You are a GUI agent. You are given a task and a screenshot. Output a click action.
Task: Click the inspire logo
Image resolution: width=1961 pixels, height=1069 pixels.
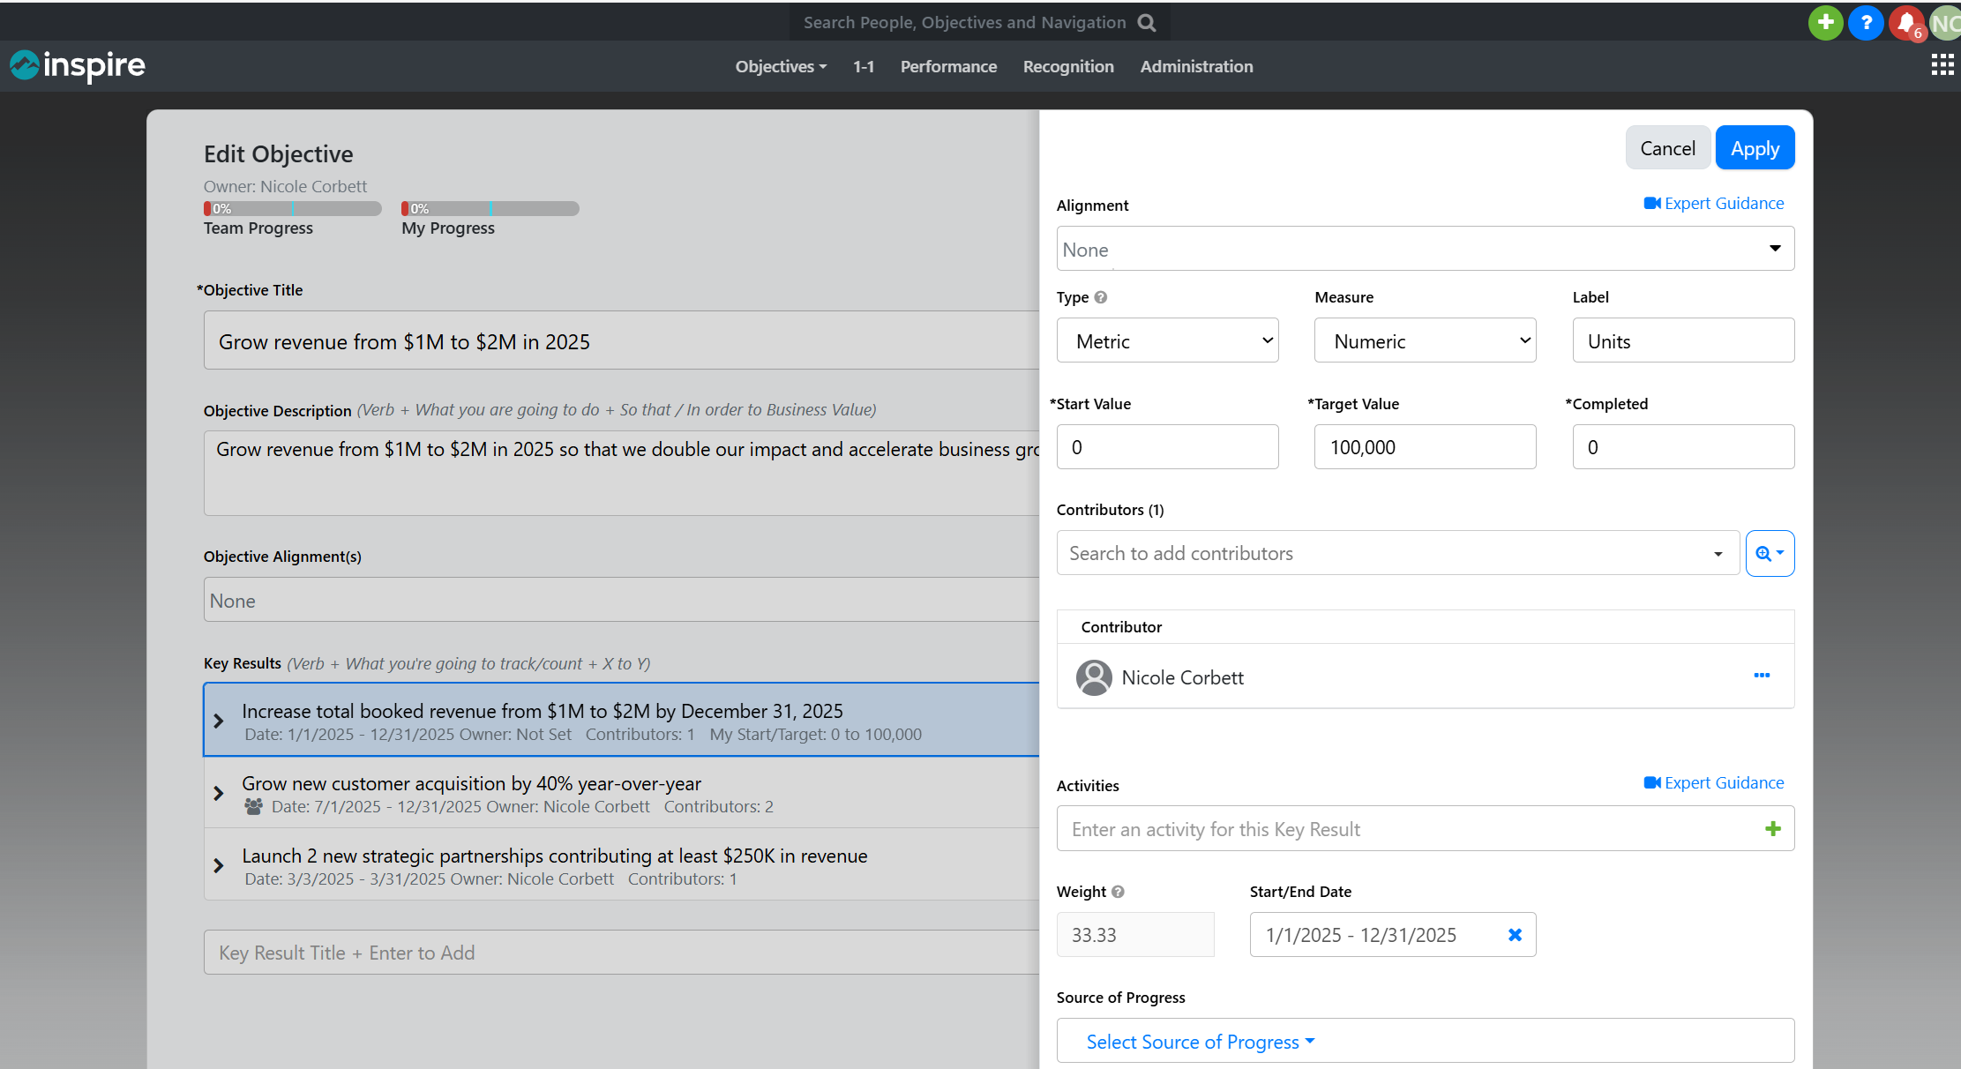[78, 65]
